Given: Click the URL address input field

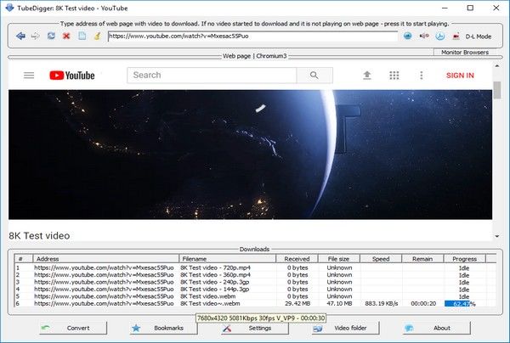Looking at the screenshot, I should point(252,37).
